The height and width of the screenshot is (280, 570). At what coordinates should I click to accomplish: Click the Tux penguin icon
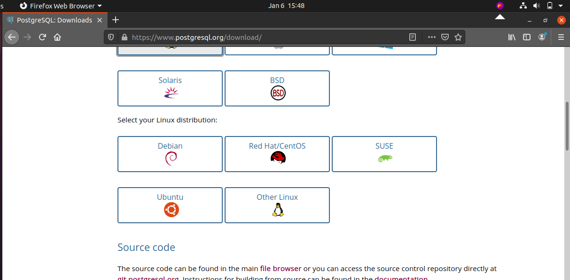278,210
